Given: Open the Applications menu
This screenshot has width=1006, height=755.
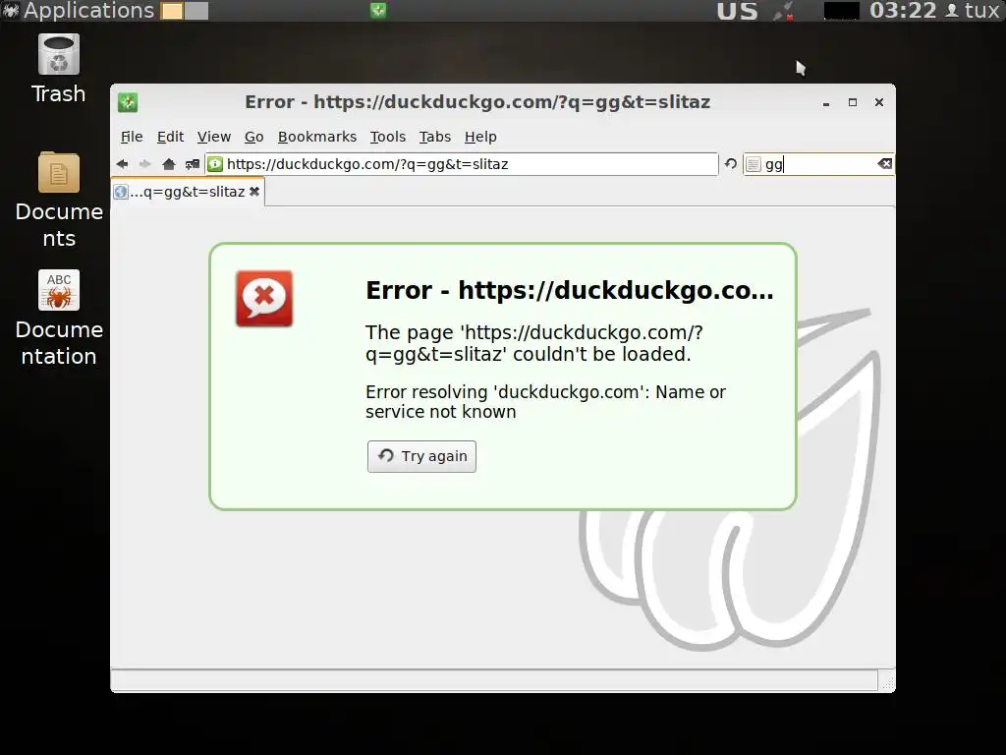Looking at the screenshot, I should click(79, 10).
